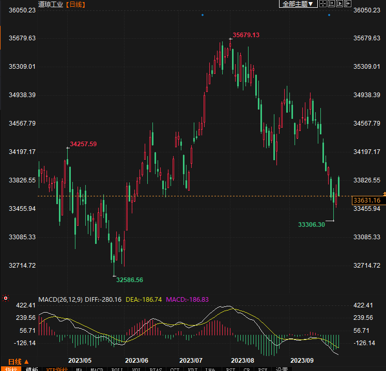Open the 全部主题 dropdown

click(297, 4)
